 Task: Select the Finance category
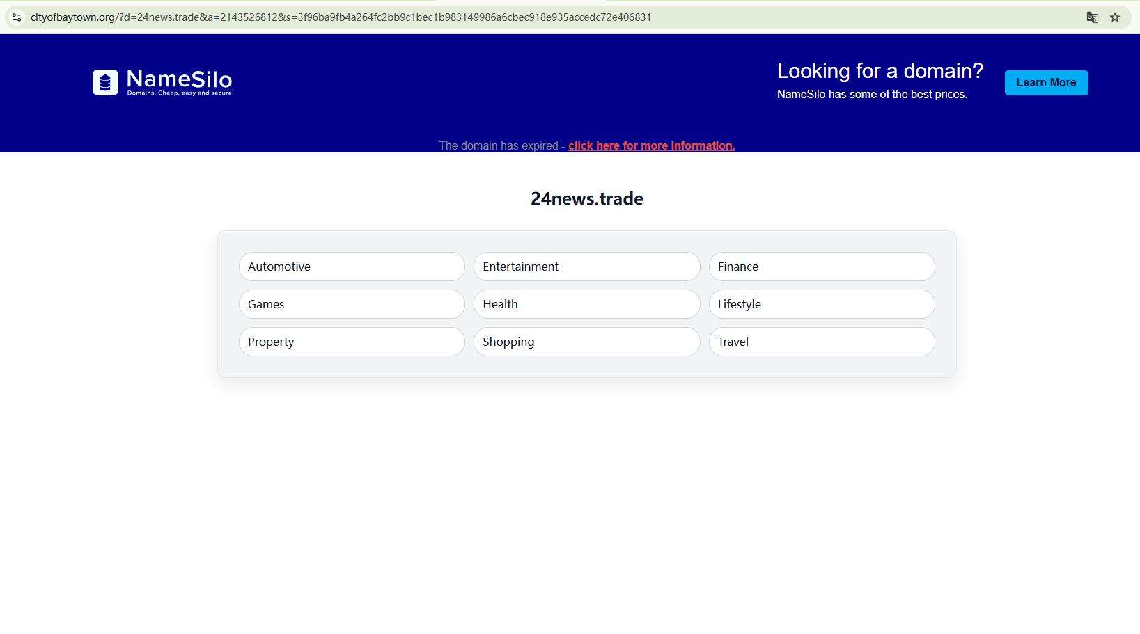822,267
